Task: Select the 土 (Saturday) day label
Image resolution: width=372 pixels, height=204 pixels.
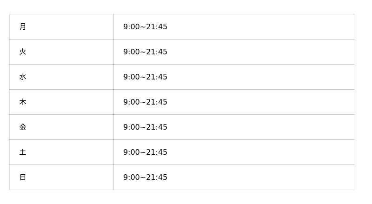Action: point(23,152)
